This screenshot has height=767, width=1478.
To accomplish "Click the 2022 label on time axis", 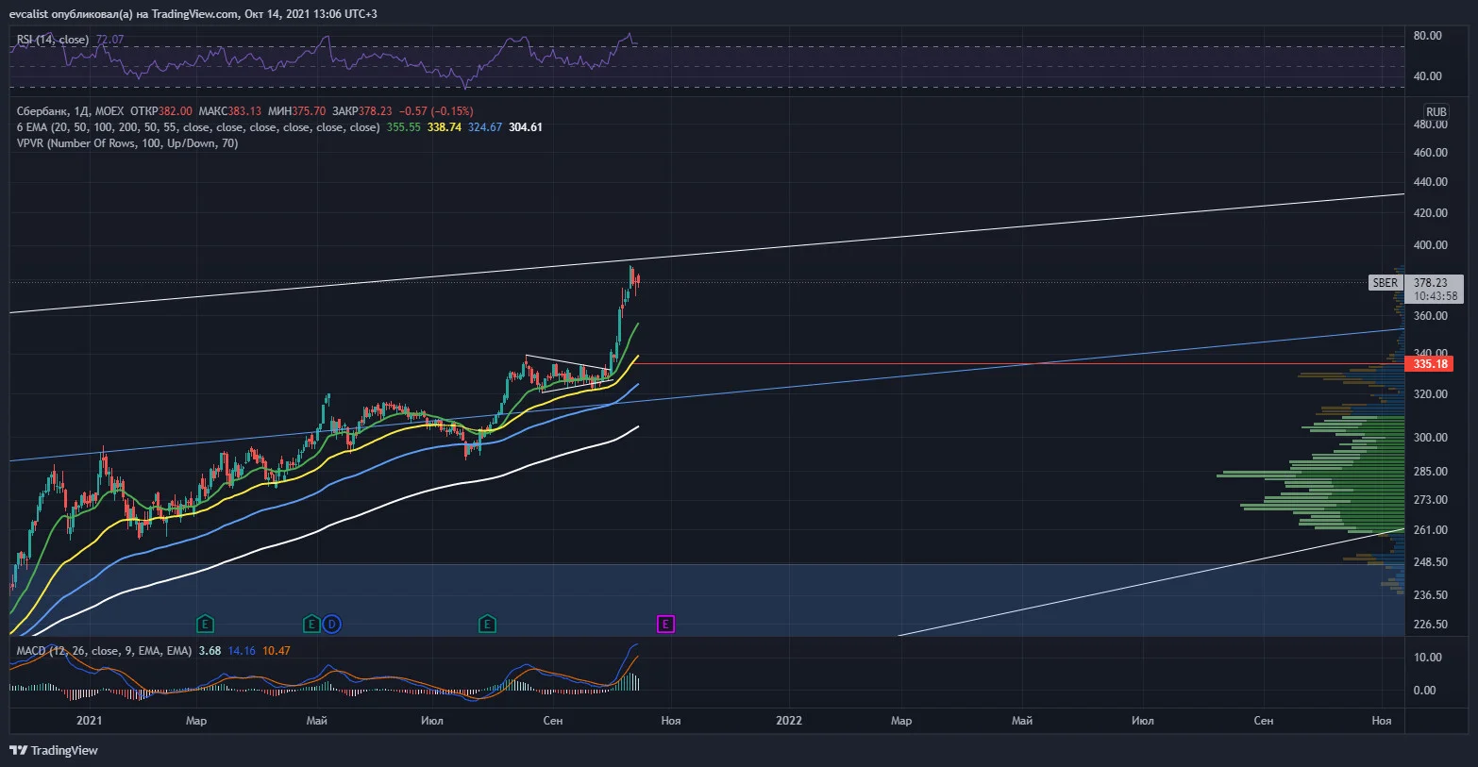I will [x=789, y=721].
